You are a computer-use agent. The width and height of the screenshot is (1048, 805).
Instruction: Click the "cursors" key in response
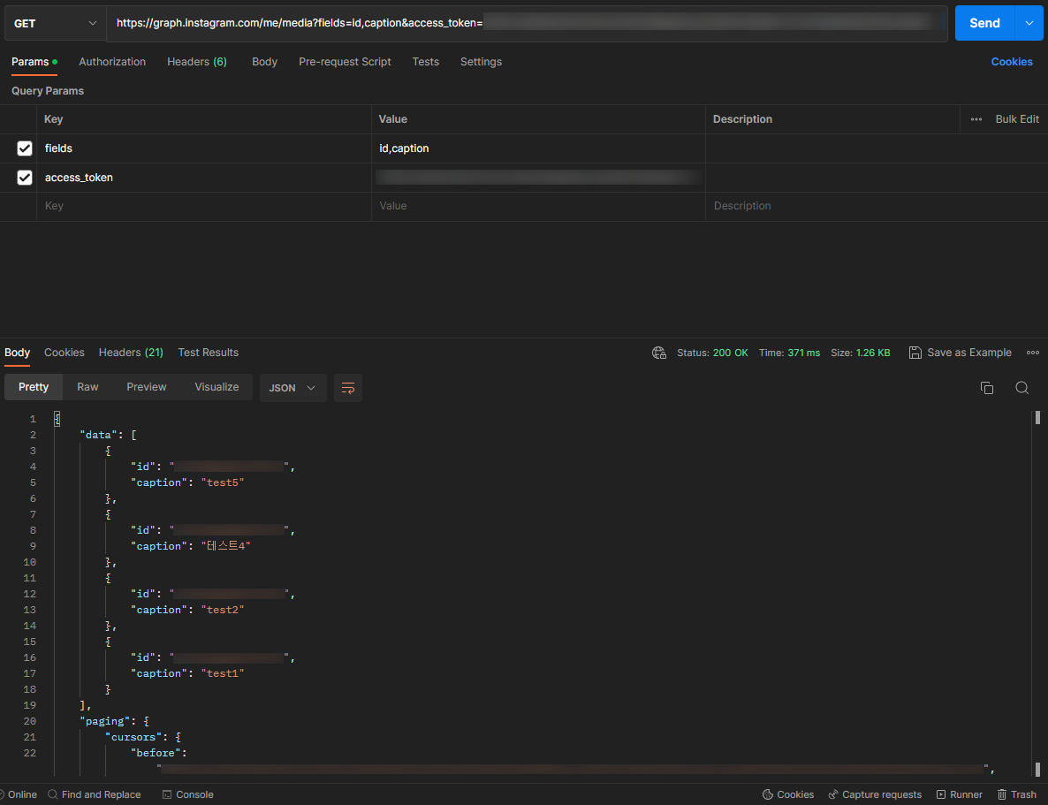(133, 737)
